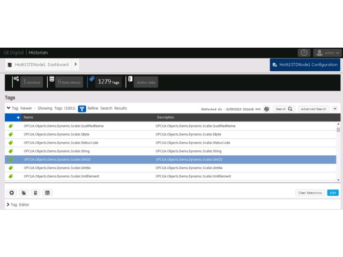
Task: Click the tag icon on the UInt64 row
Action: [x=11, y=168]
